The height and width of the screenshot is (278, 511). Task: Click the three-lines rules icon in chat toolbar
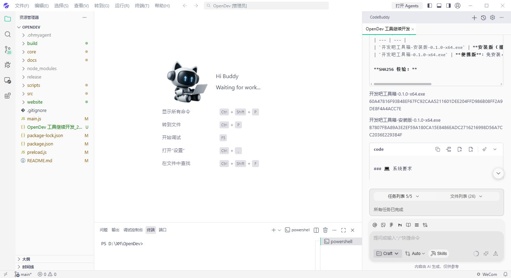(417, 225)
